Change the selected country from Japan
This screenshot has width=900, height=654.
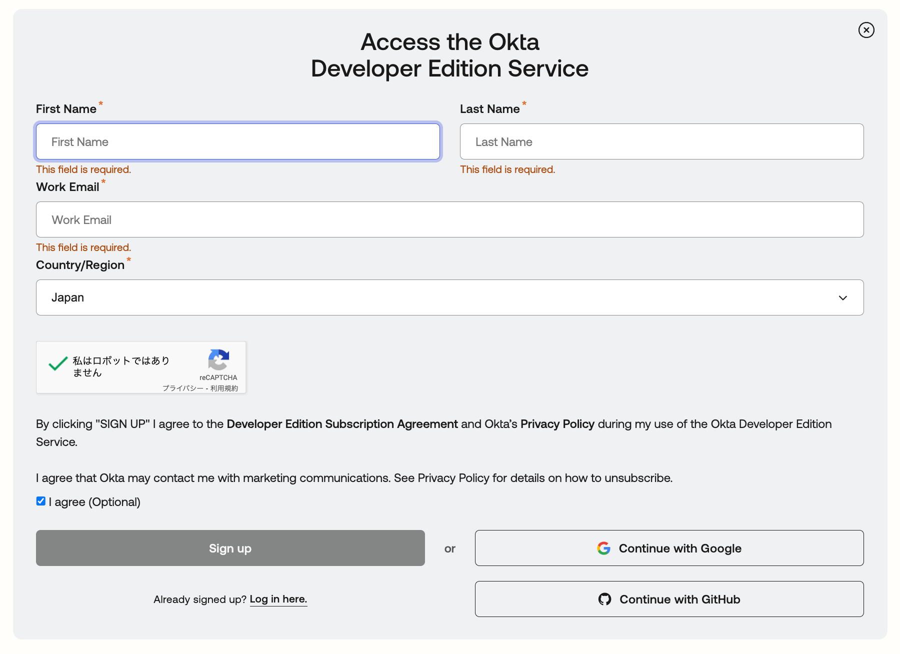pos(450,297)
